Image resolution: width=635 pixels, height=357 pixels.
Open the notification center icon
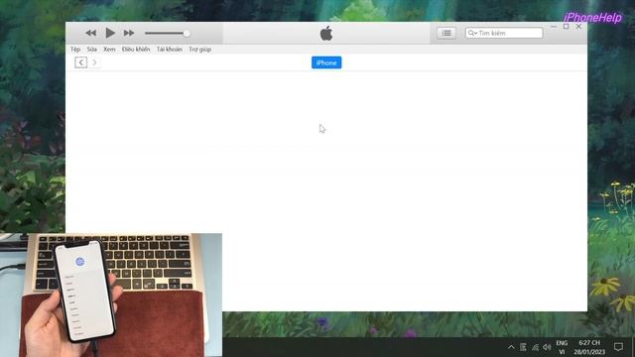pos(618,347)
